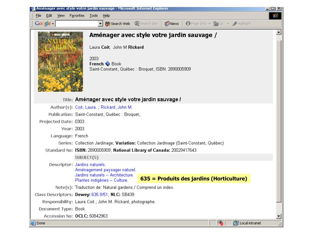Click the Done page status icon
The width and height of the screenshot is (312, 234).
click(33, 223)
